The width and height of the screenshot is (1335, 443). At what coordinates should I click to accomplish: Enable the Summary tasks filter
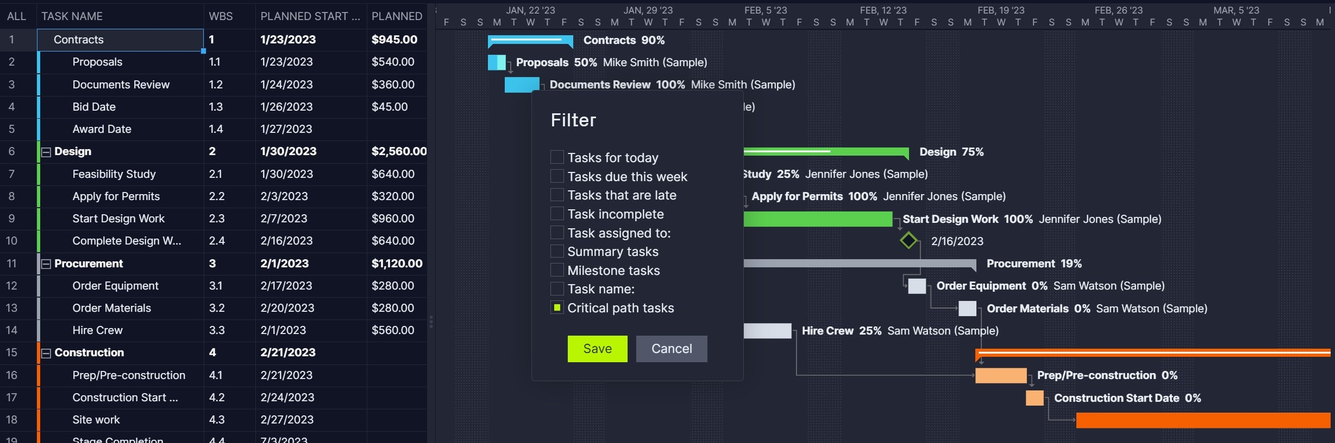point(557,251)
